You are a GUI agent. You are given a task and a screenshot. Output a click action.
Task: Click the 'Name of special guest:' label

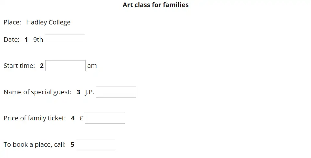click(x=37, y=92)
